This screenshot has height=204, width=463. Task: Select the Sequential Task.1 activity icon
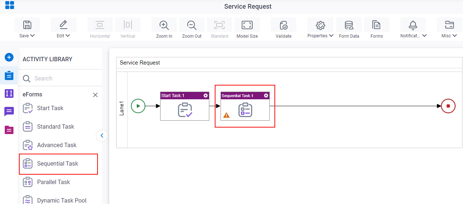(245, 110)
